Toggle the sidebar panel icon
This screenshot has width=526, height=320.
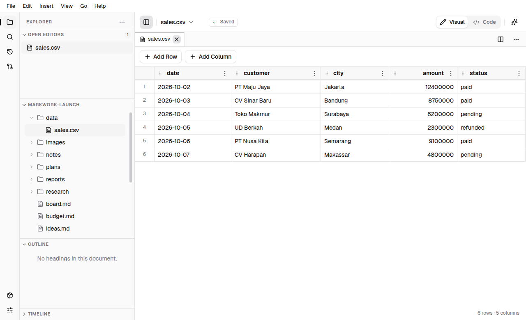(x=146, y=22)
